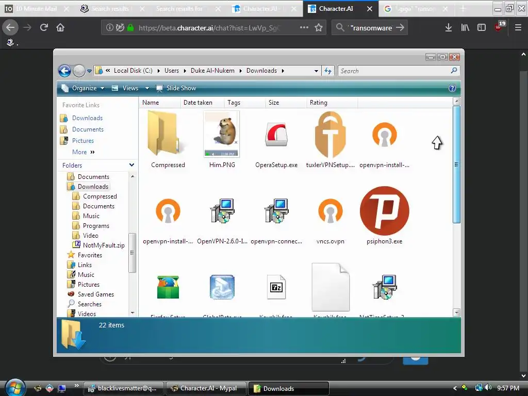This screenshot has height=396, width=528.
Task: Click Slide Show toolbar button
Action: (176, 88)
